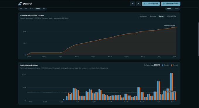The image size is (199, 108).
Task: Switch to Table view
Action: click(176, 8)
